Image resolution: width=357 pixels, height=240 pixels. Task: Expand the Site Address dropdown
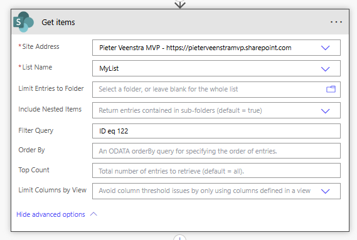click(325, 48)
